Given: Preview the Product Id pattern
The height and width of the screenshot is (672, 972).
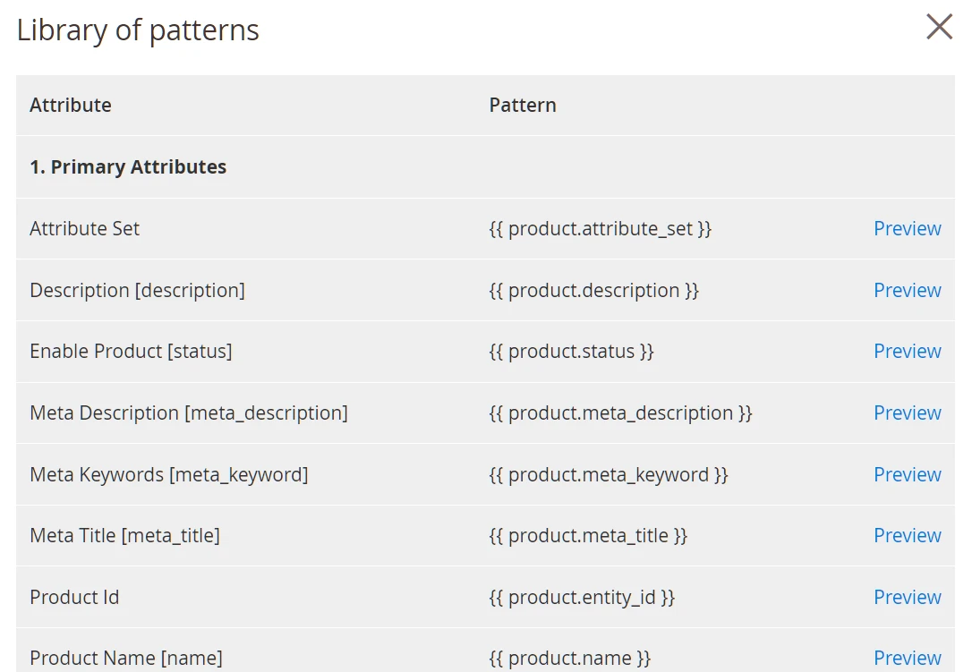Looking at the screenshot, I should tap(907, 597).
